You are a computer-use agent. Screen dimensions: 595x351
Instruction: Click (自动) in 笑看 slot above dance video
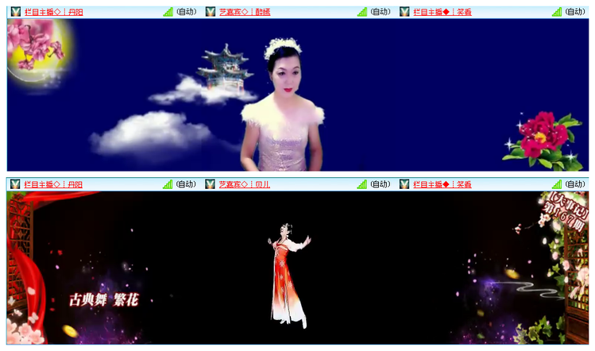[575, 184]
